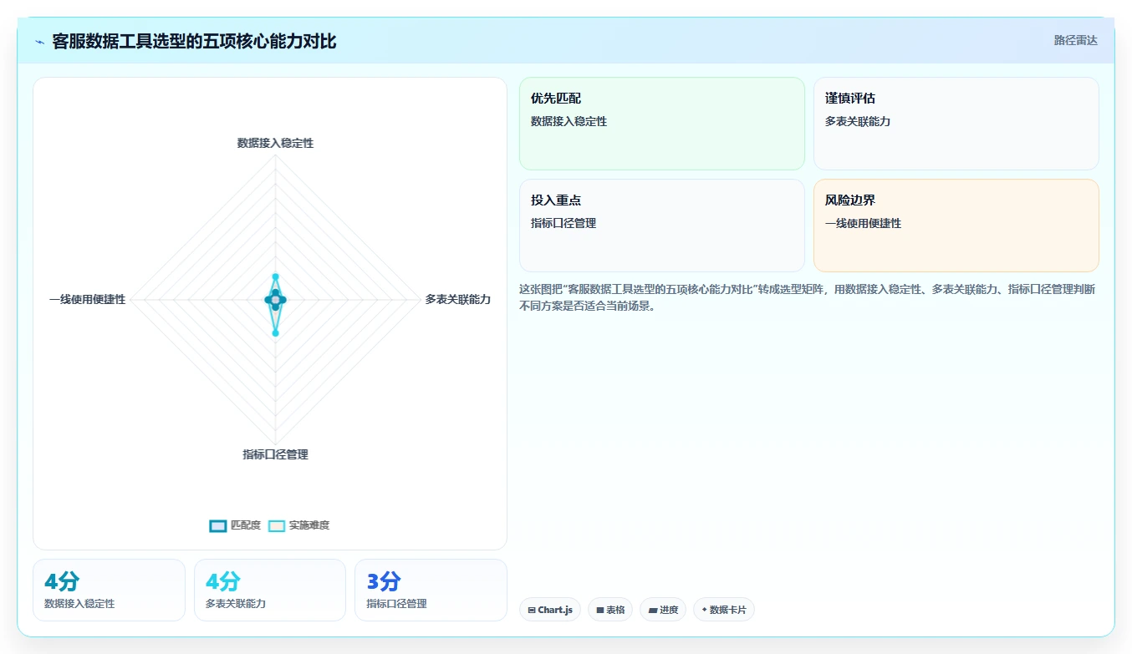
Task: Click the 路径雷达 label in the header
Action: (x=1075, y=40)
